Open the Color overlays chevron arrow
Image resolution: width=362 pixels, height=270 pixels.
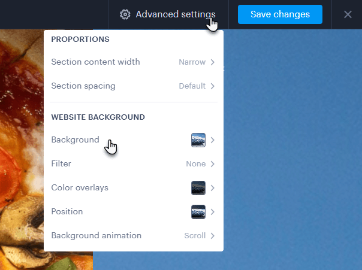tap(213, 188)
